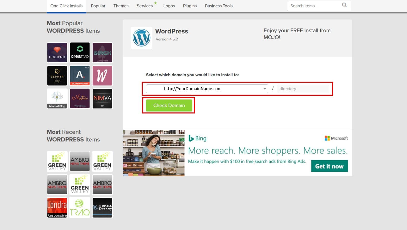Open the Nimva WP theme icon
This screenshot has height=230, width=407.
click(102, 99)
